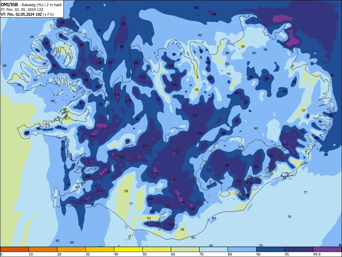Click the legend tick label '99.9'

[x=316, y=254]
